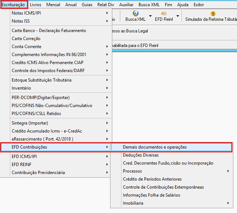
Task: Choose Contribuição Previdenciária entry
Action: (x=61, y=172)
